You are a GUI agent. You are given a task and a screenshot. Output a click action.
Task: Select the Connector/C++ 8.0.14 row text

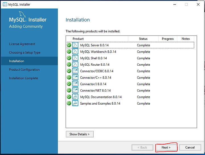click(x=96, y=78)
